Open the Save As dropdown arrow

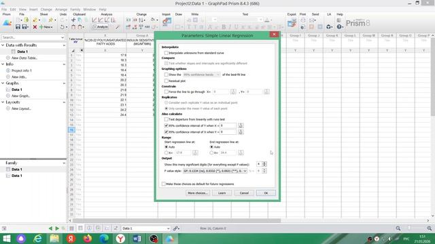(x=29, y=27)
